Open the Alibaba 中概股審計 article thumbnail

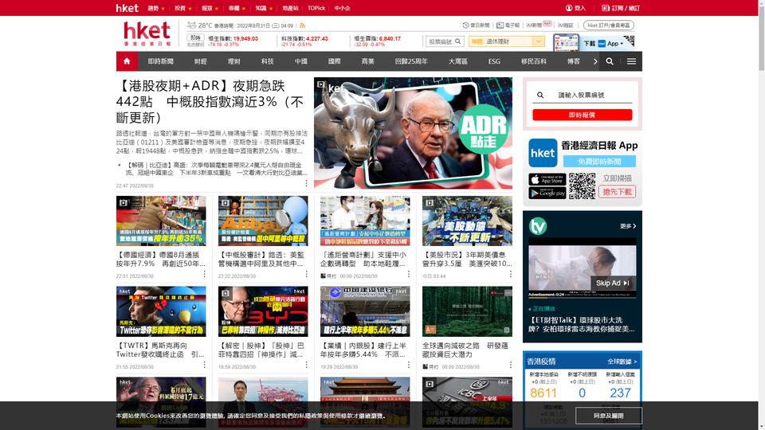click(x=263, y=221)
